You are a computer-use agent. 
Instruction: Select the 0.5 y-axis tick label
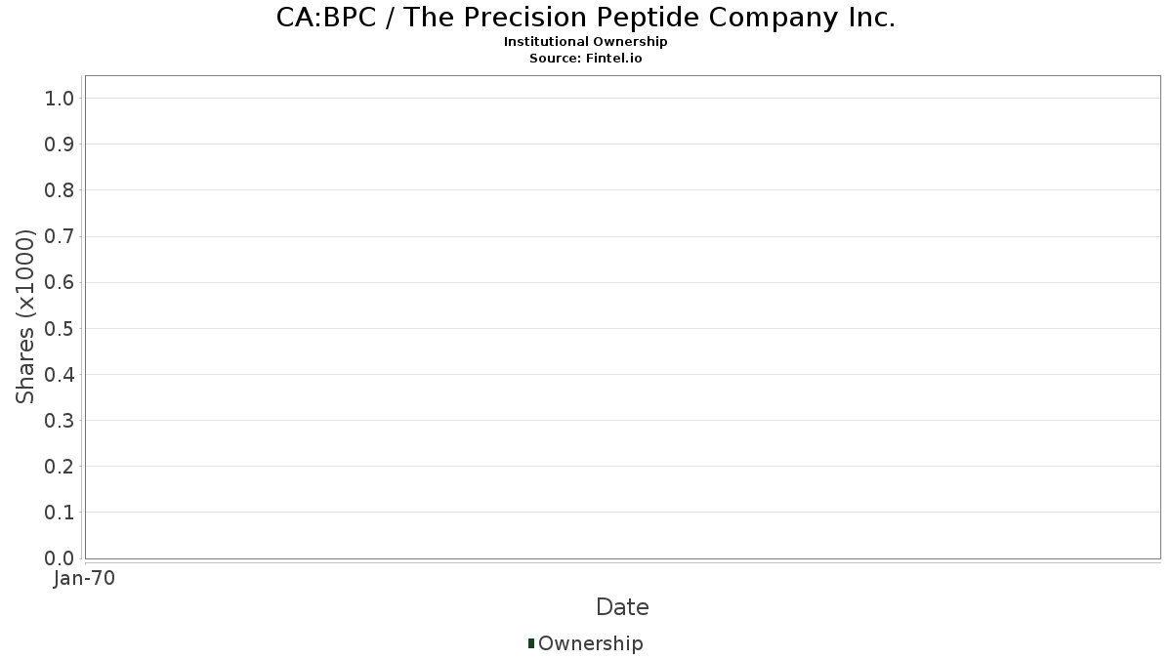60,328
